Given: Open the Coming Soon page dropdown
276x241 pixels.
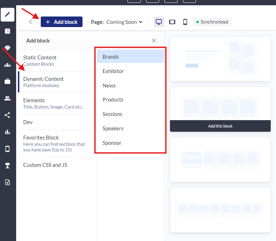Looking at the screenshot, I should pos(124,22).
